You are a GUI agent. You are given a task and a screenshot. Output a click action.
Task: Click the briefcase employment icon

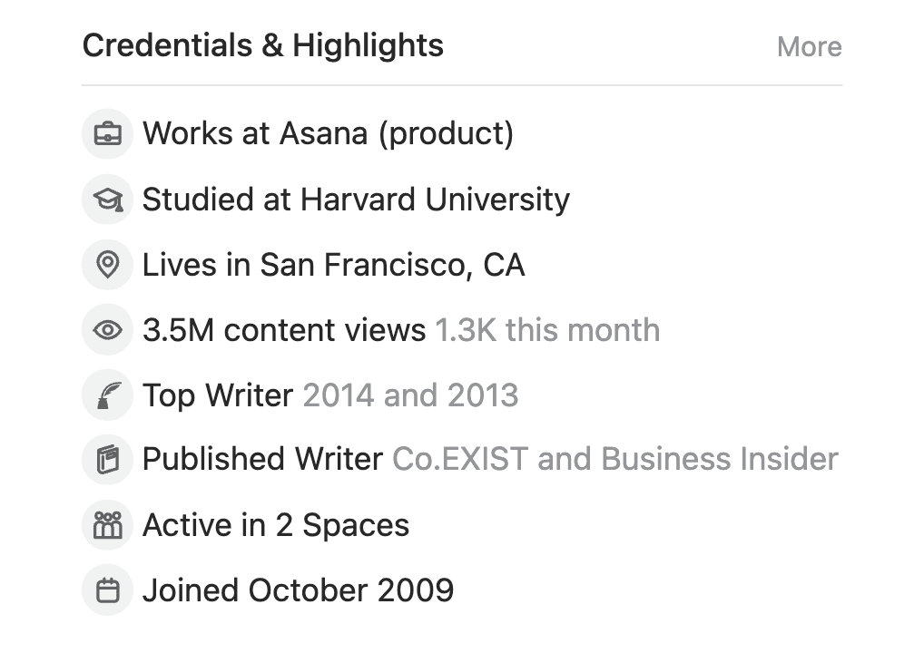pyautogui.click(x=108, y=134)
